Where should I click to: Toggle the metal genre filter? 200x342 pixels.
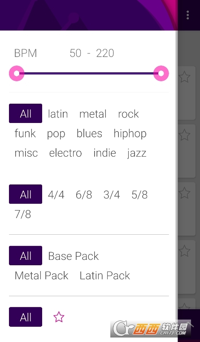point(93,114)
